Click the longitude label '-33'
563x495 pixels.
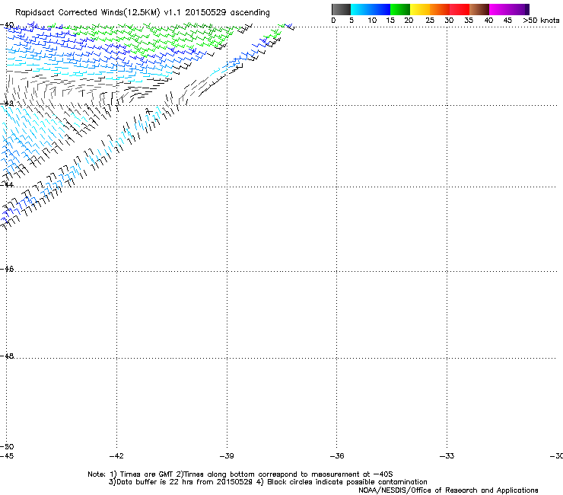pos(447,456)
